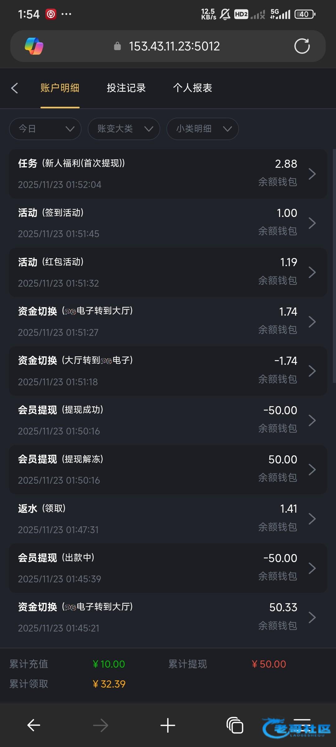Select the 账户明细 tab
The image size is (336, 747).
tap(60, 88)
